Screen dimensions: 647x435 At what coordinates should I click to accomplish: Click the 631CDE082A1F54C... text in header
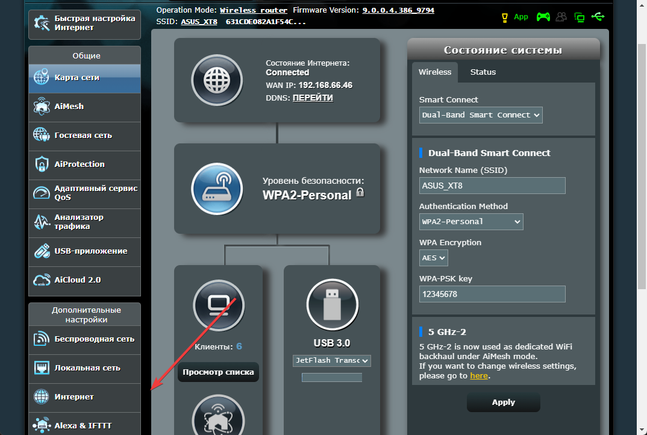[266, 22]
